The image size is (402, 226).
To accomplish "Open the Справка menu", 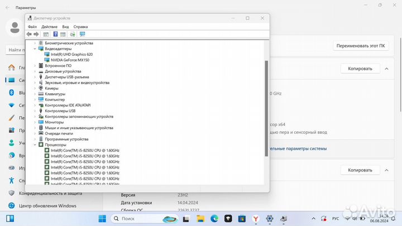I will pos(80,27).
